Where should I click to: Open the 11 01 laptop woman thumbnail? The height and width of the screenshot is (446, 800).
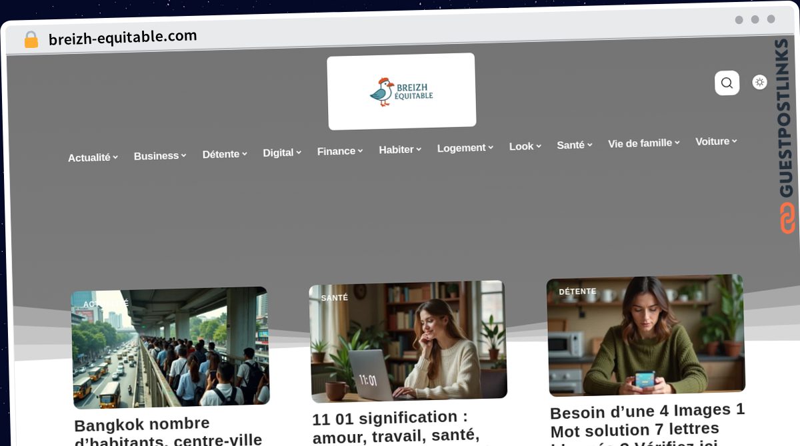[407, 341]
